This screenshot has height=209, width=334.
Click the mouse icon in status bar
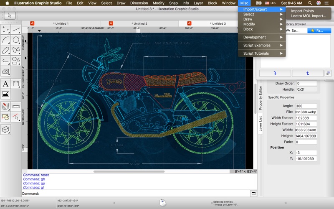coord(163,202)
